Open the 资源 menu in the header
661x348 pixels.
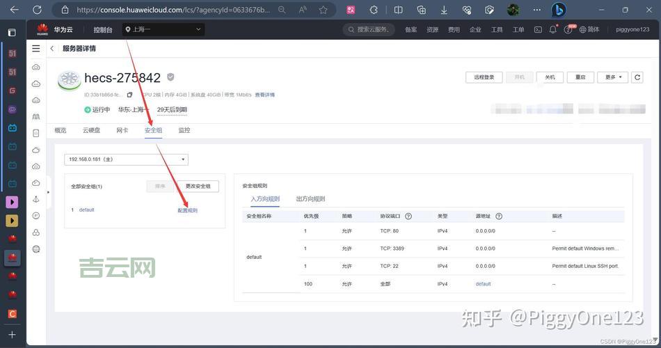[433, 29]
